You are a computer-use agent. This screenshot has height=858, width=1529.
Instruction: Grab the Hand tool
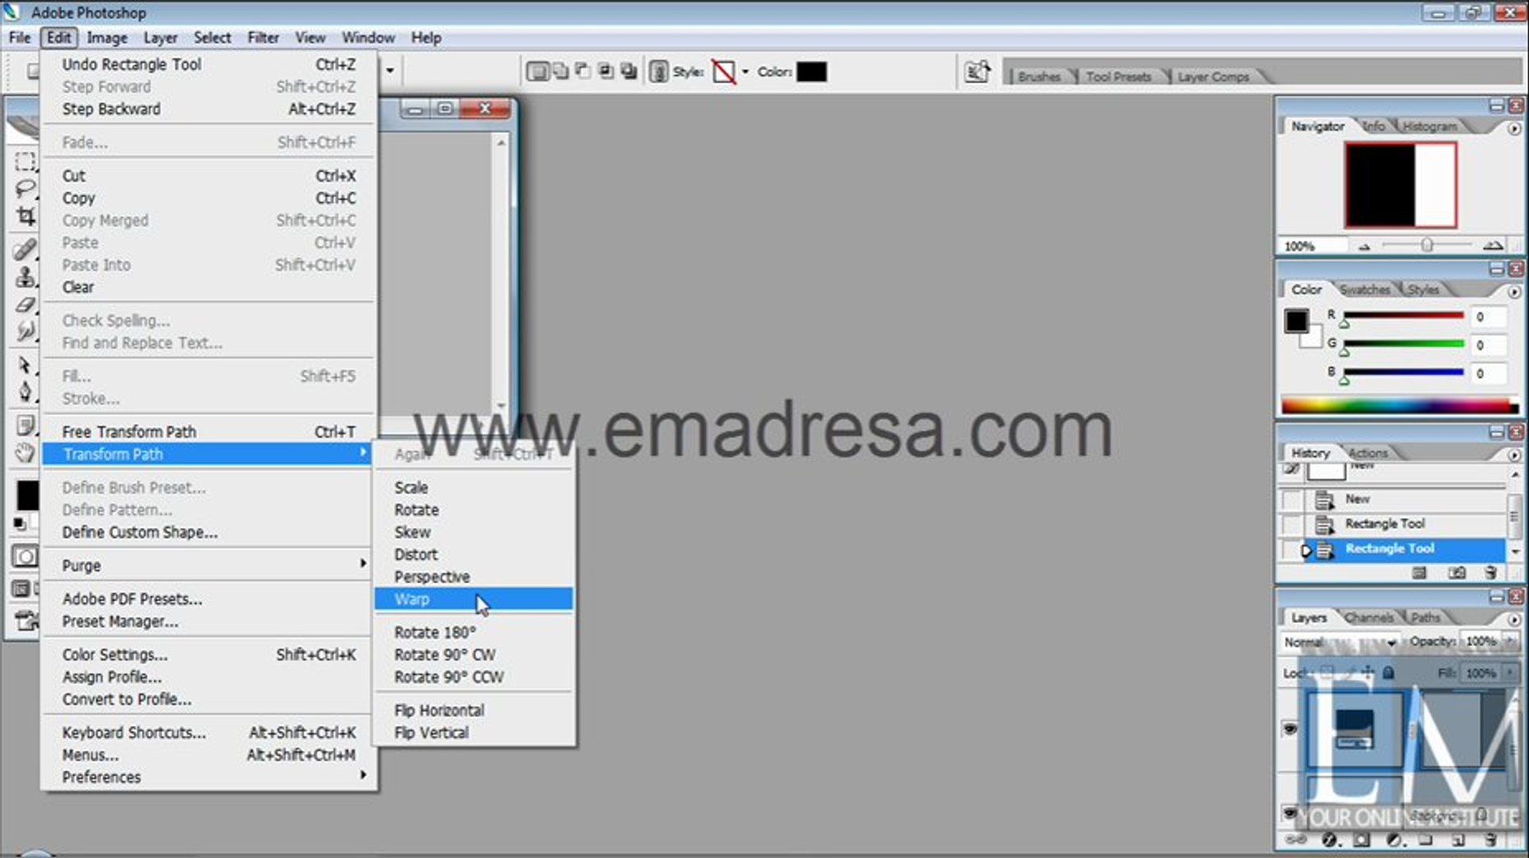coord(25,451)
